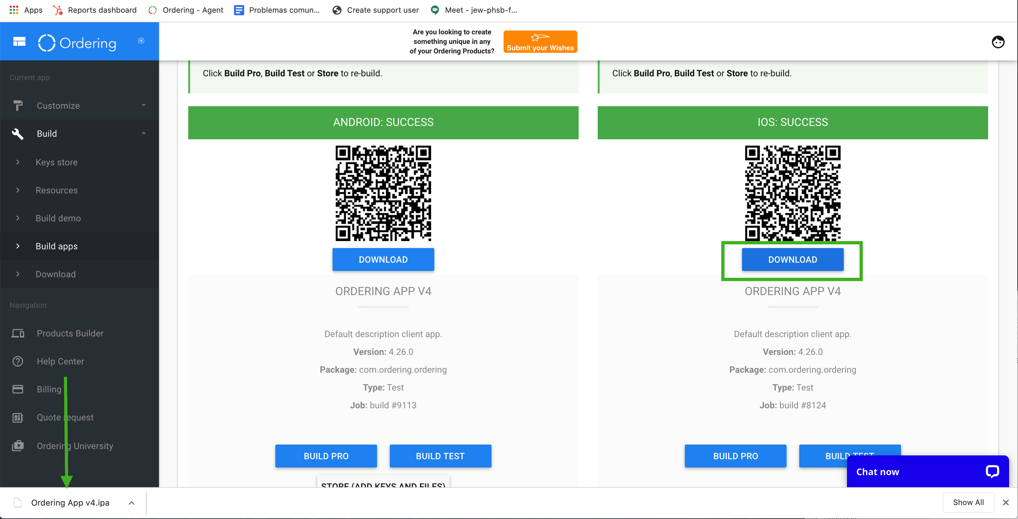Click Help Center question mark icon
Screen dimensions: 1018x519
pyautogui.click(x=18, y=361)
